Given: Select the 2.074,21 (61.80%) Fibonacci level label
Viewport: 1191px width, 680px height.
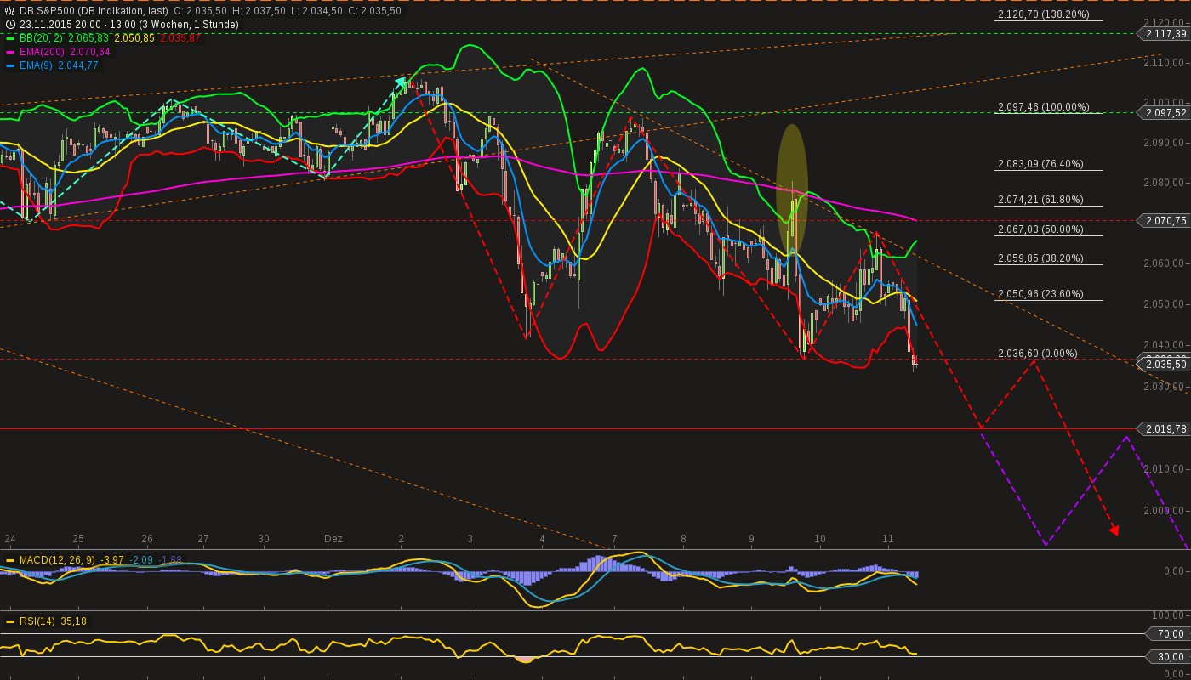Looking at the screenshot, I should [x=1040, y=200].
